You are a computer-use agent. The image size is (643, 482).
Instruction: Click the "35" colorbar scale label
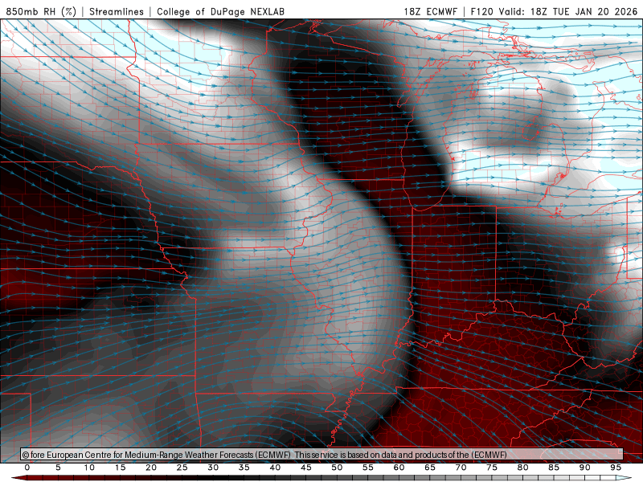coord(244,468)
